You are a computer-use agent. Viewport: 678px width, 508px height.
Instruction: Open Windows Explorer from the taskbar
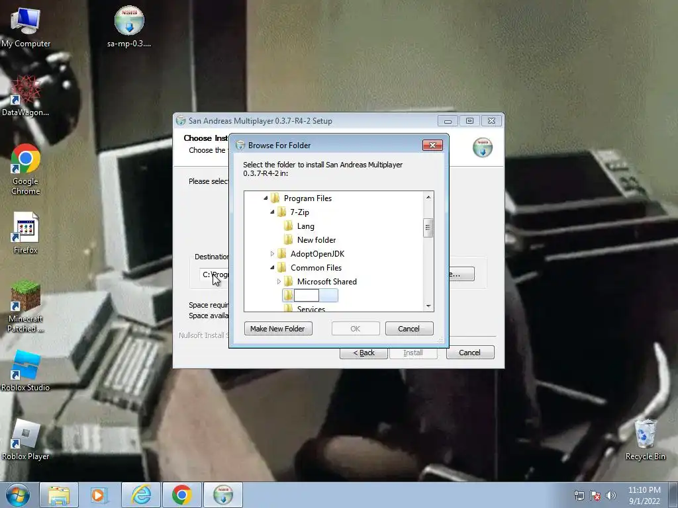point(59,495)
